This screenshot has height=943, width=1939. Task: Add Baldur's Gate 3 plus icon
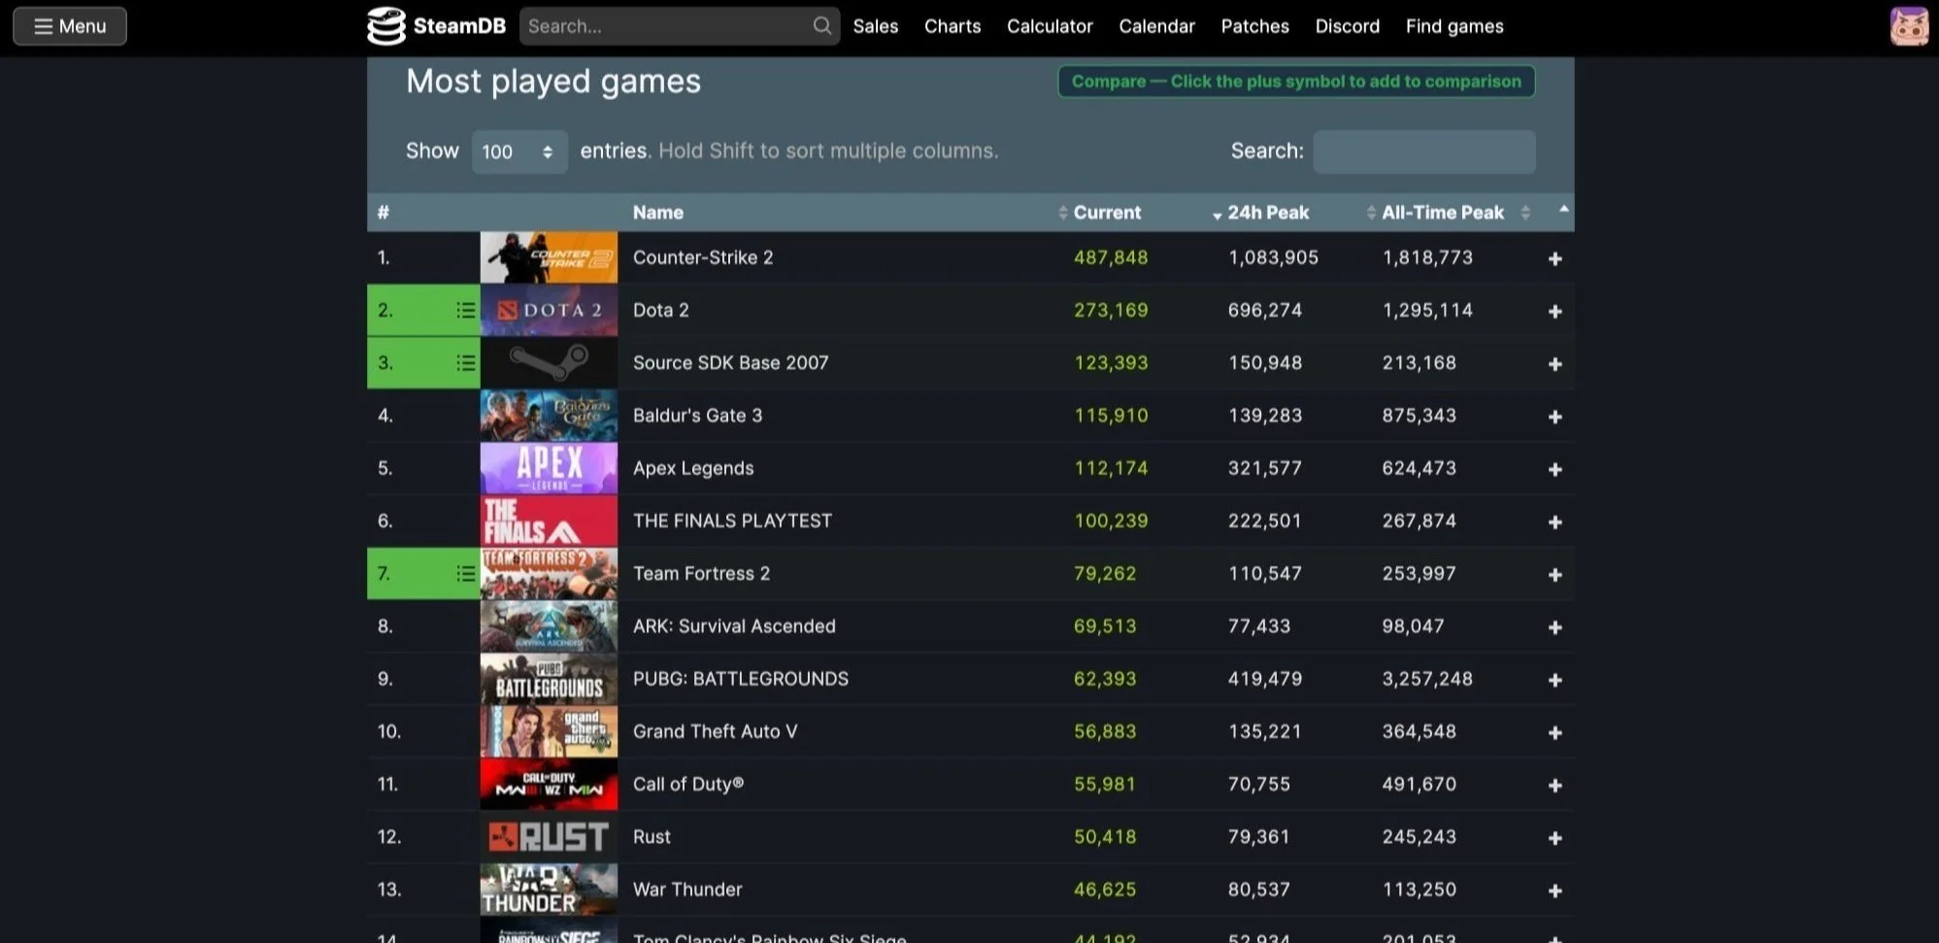(x=1555, y=416)
